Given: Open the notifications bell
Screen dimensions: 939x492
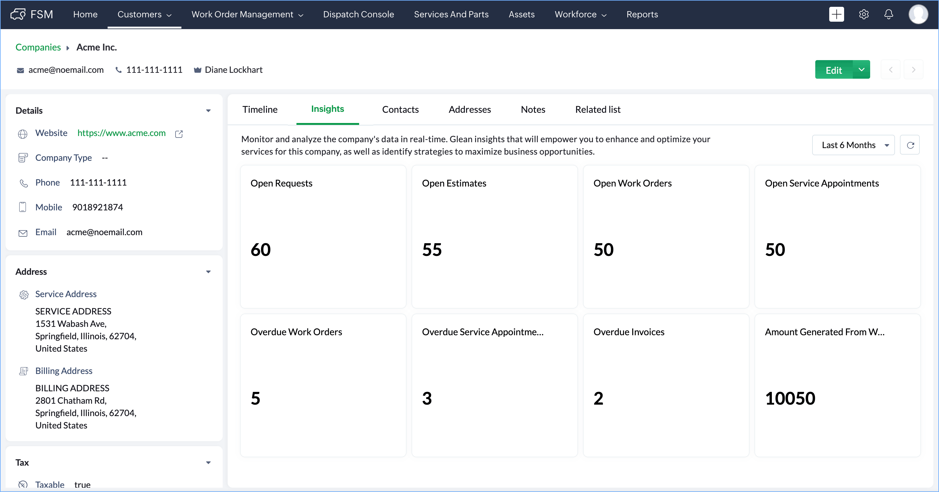Looking at the screenshot, I should pyautogui.click(x=888, y=14).
